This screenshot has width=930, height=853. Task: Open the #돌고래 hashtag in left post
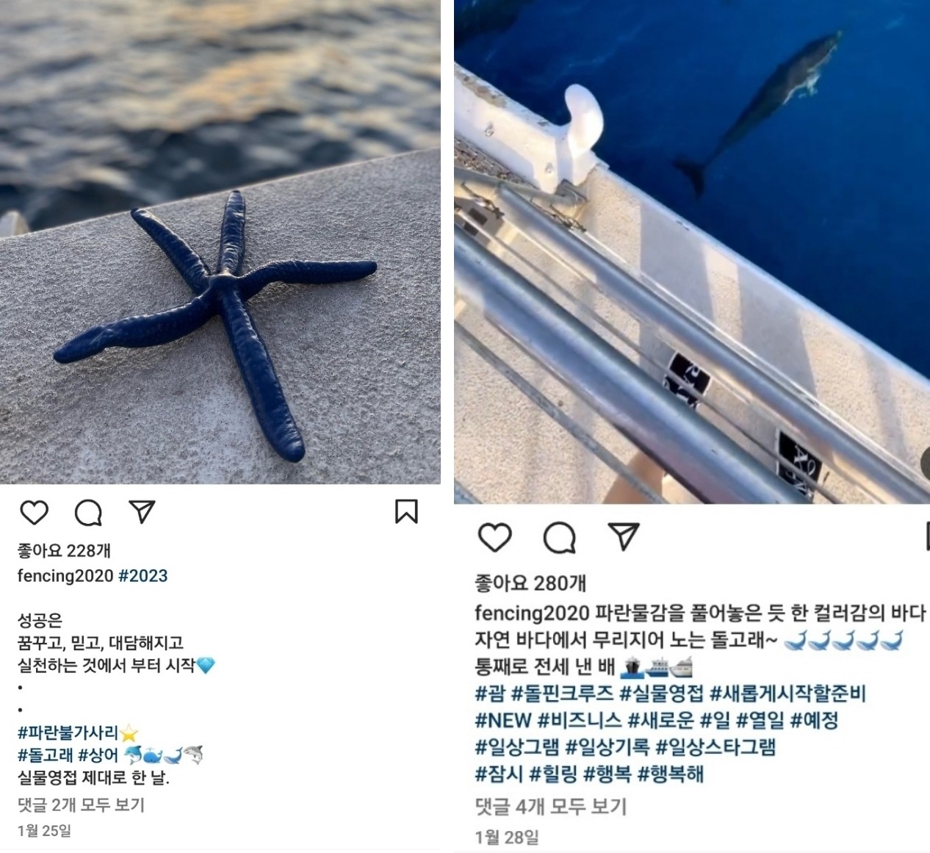46,755
